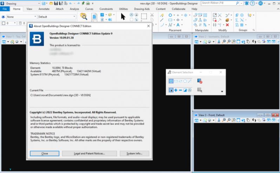Switch to the Collaborate tab

point(178,9)
